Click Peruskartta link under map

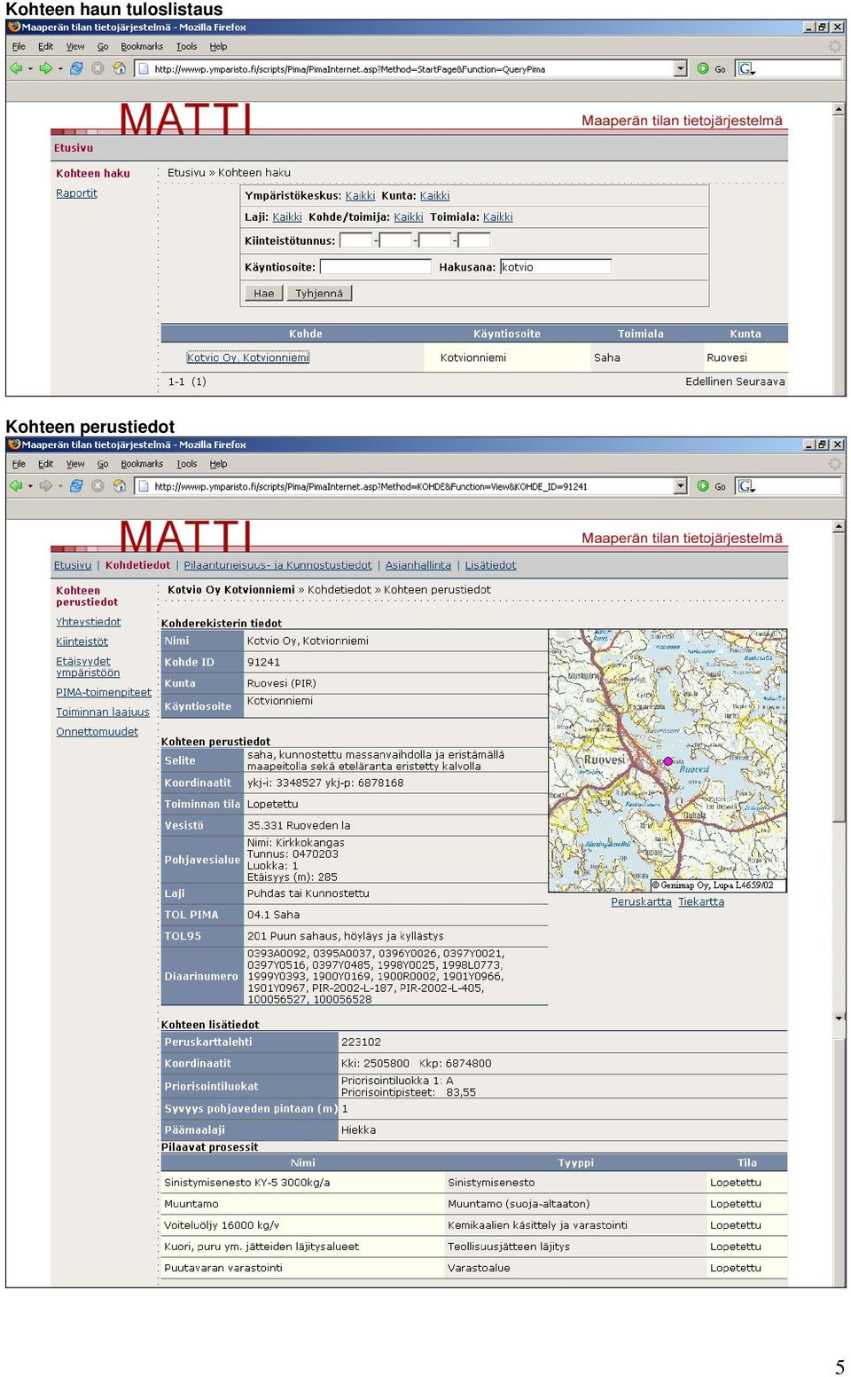point(641,901)
